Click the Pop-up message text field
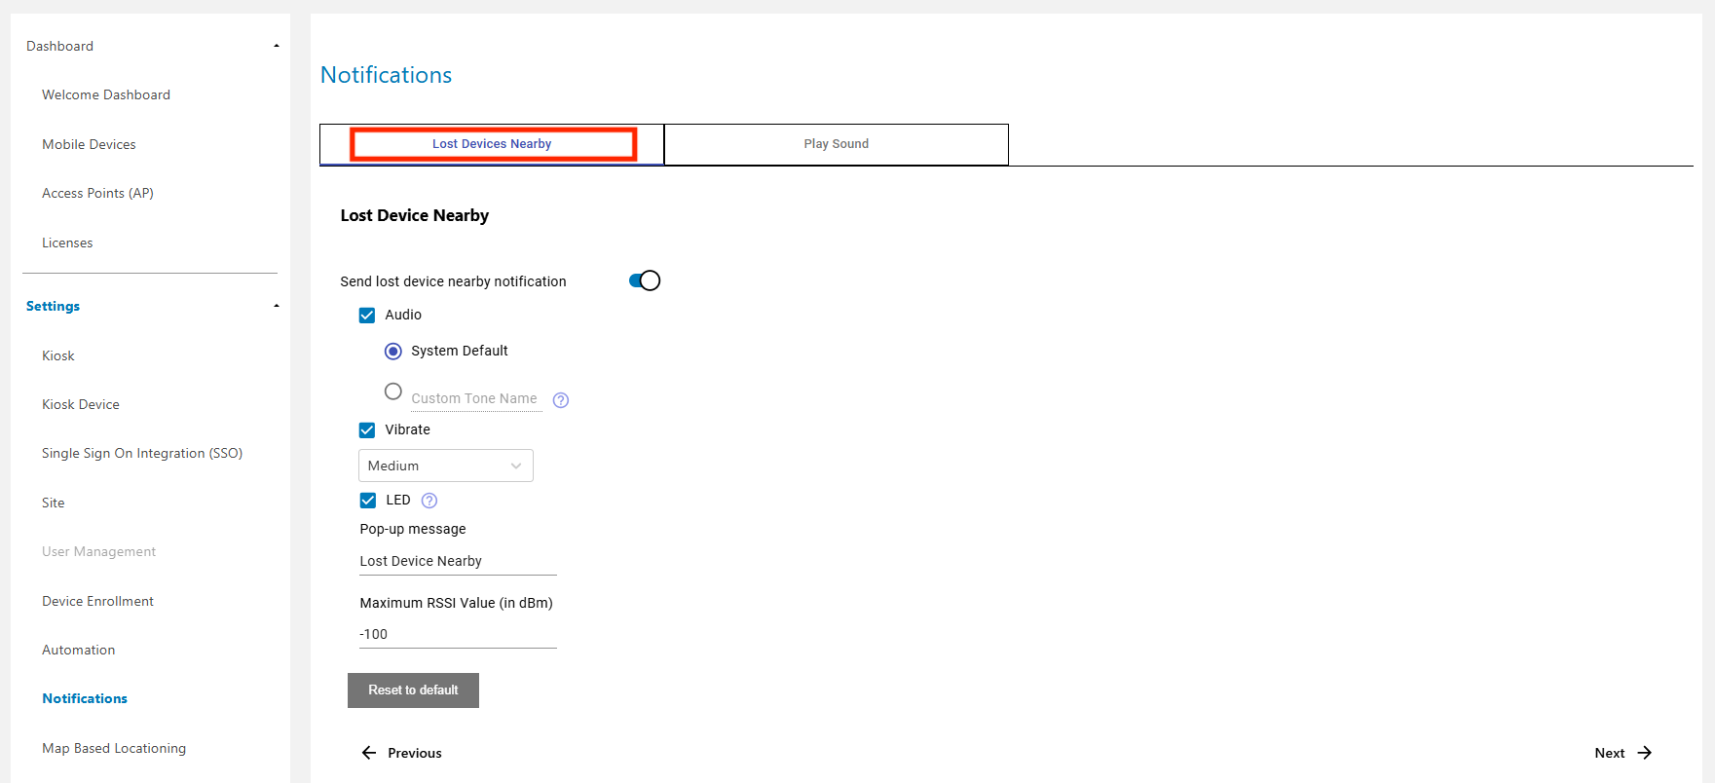The image size is (1715, 783). 458,562
